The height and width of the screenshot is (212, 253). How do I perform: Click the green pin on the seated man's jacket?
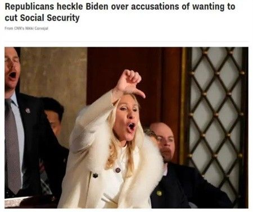coord(159,193)
